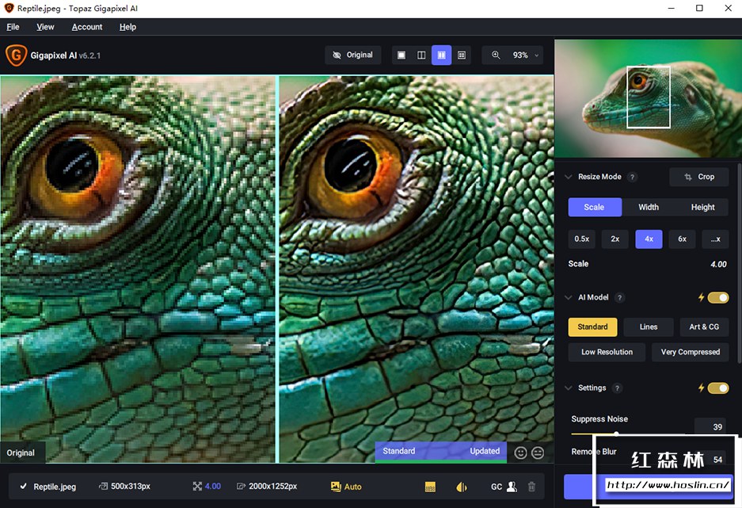Screen dimensions: 742x508
Task: Show help for Settings
Action: [617, 388]
